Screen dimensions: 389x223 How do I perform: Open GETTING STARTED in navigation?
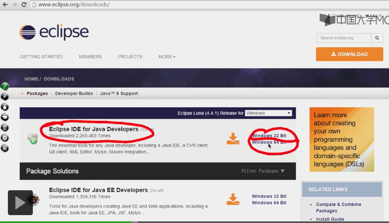tap(41, 57)
